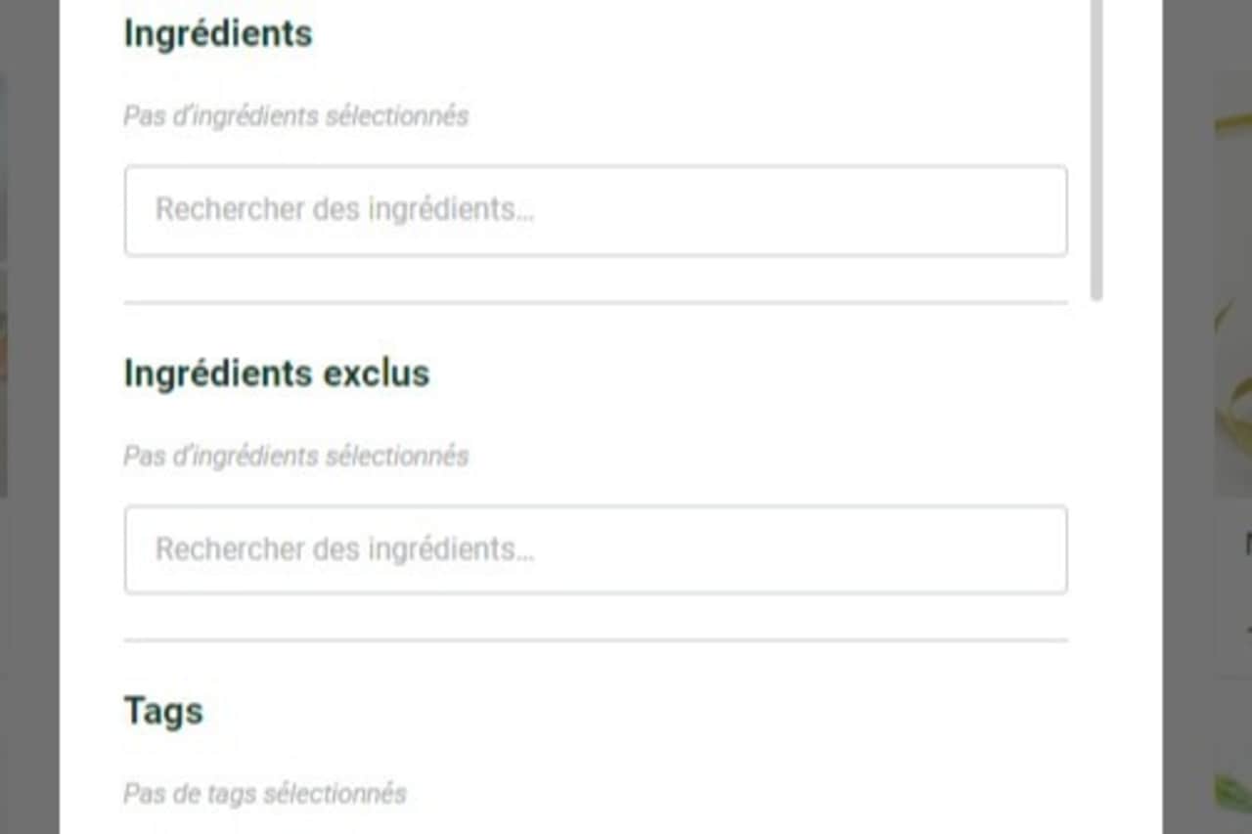This screenshot has width=1252, height=834.
Task: Click 'Pas d'ingrédients sélectionnés' under Ingrédients
Action: pyautogui.click(x=295, y=116)
